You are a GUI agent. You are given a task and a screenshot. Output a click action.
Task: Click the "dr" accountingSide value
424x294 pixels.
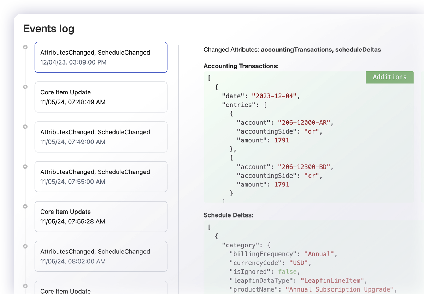pyautogui.click(x=311, y=131)
